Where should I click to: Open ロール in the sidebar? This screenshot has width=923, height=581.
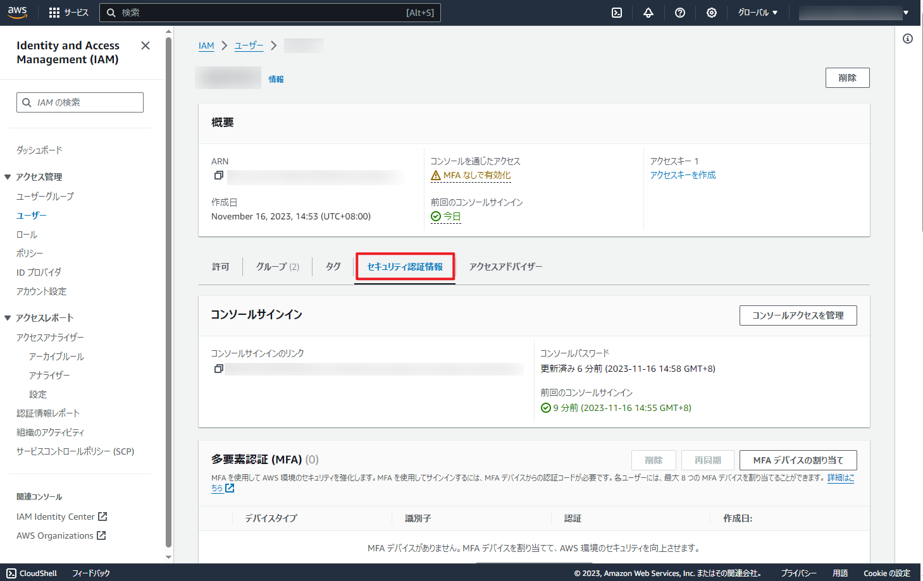[27, 235]
